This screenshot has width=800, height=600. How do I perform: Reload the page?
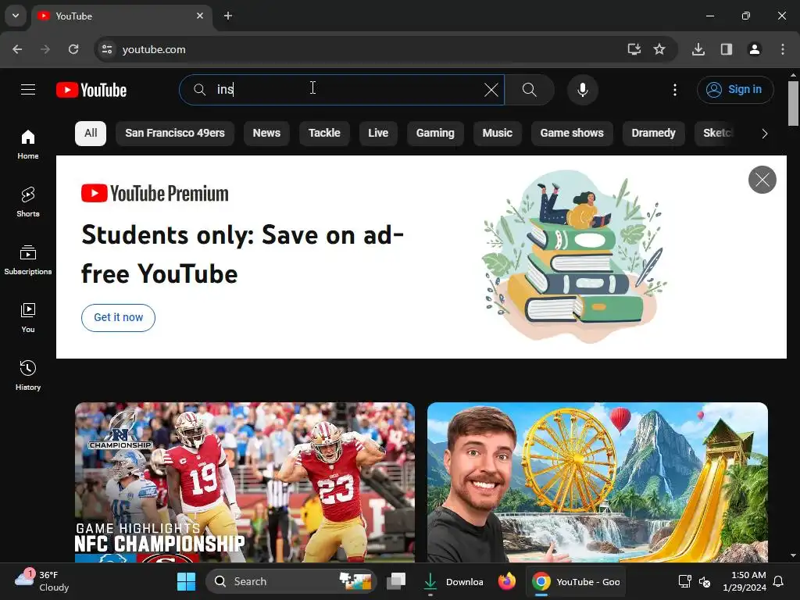(73, 49)
